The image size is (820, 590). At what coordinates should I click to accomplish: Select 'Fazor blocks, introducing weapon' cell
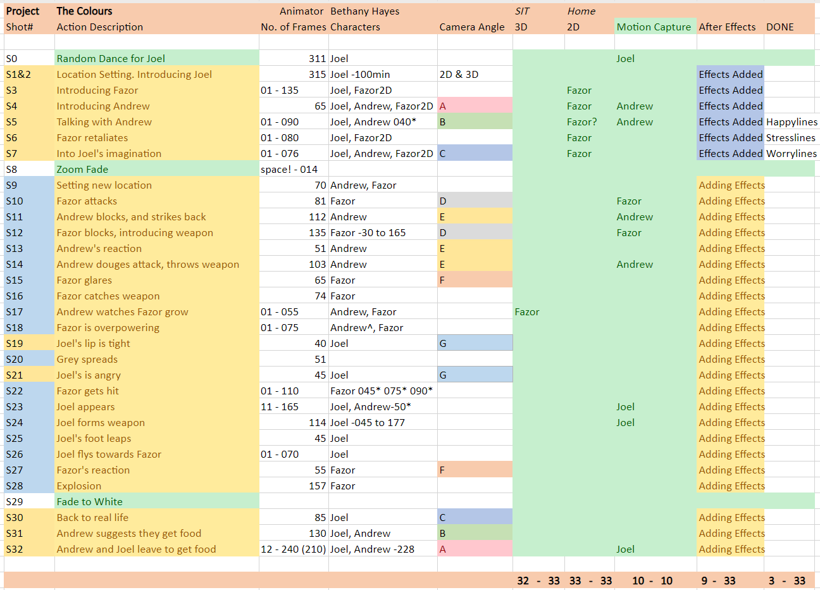[x=157, y=232]
